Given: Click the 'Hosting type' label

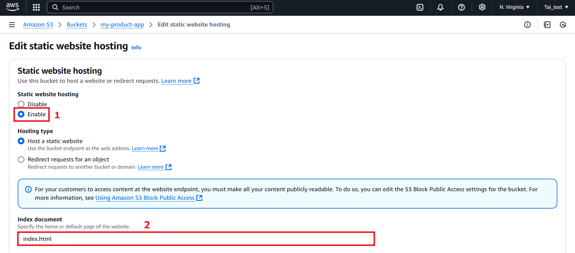Looking at the screenshot, I should coord(35,131).
